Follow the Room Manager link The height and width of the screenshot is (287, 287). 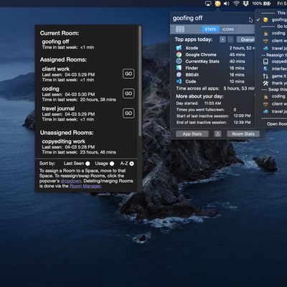tap(85, 186)
